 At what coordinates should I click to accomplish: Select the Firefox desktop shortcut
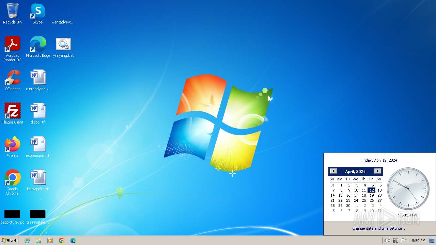point(12,147)
